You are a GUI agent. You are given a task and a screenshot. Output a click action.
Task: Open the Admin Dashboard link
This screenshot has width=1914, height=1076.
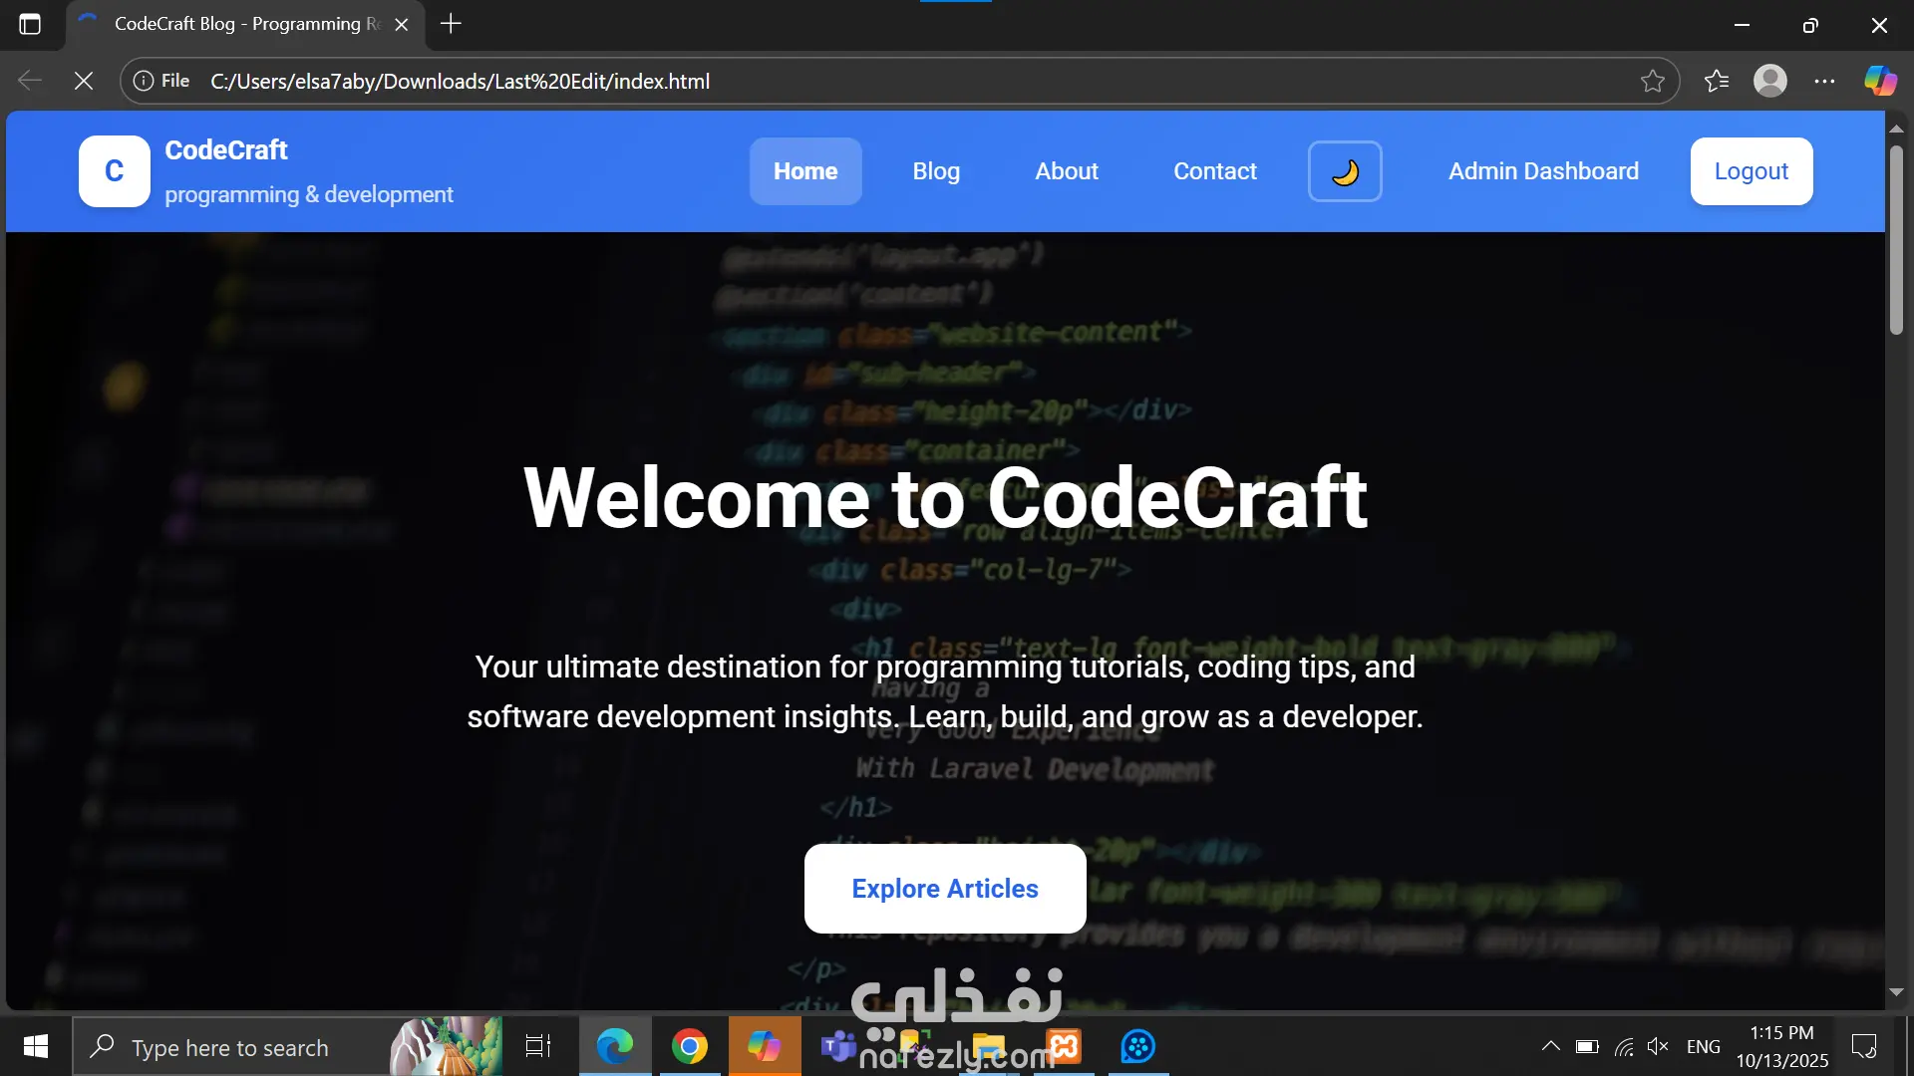coord(1542,171)
